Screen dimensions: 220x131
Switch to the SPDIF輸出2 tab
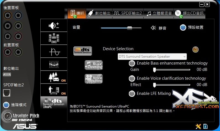pos(128,14)
